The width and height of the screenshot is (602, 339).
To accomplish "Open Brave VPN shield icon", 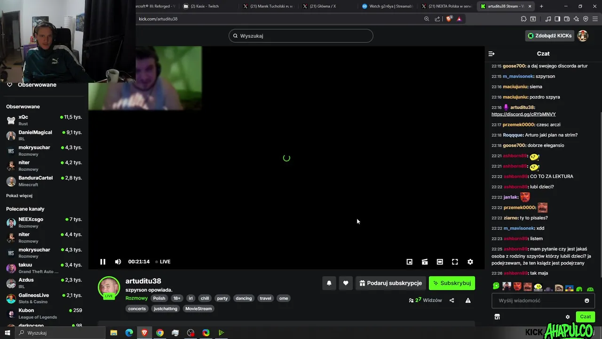I will pyautogui.click(x=586, y=19).
